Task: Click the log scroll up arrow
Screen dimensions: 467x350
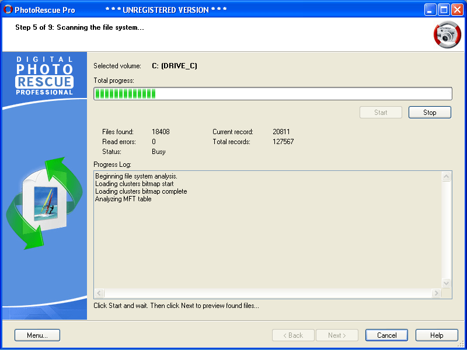Action: click(446, 177)
